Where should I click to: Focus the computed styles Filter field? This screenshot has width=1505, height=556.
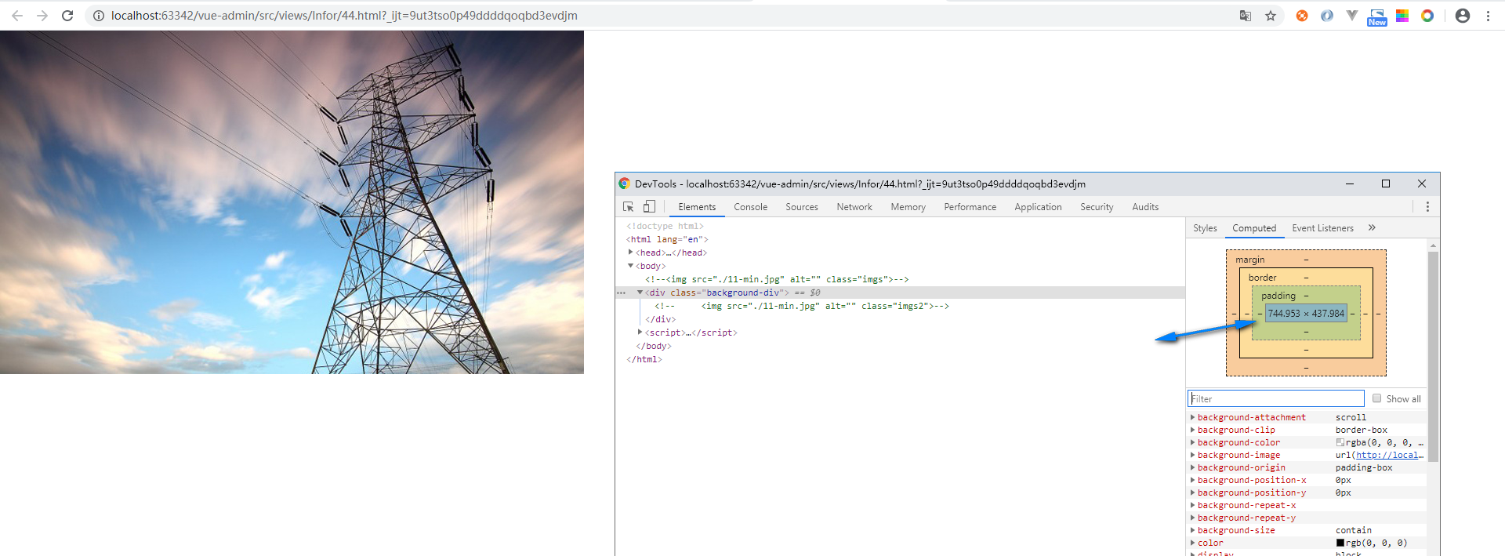(1276, 398)
